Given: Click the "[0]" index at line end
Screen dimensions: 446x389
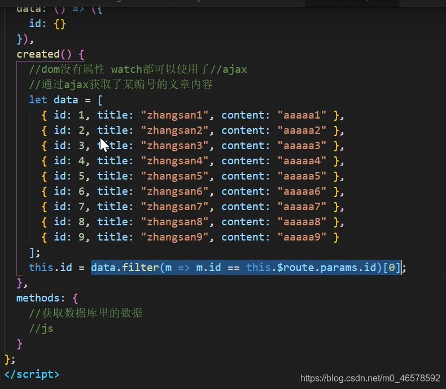Looking at the screenshot, I should pyautogui.click(x=391, y=267).
